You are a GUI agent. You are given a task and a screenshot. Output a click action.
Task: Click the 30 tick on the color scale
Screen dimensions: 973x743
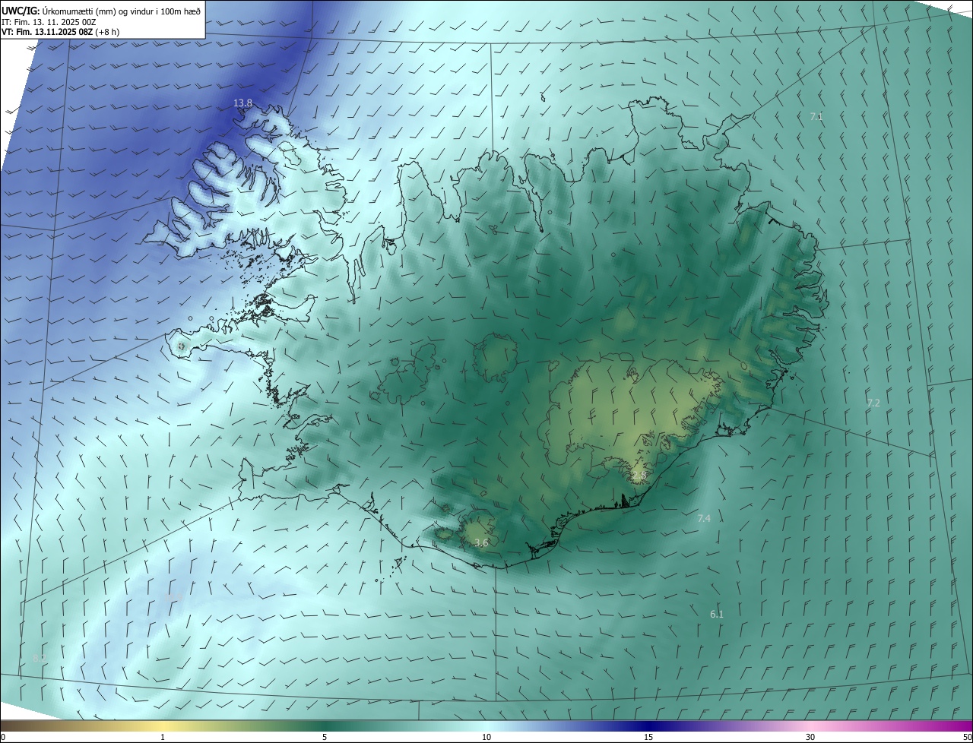(810, 737)
